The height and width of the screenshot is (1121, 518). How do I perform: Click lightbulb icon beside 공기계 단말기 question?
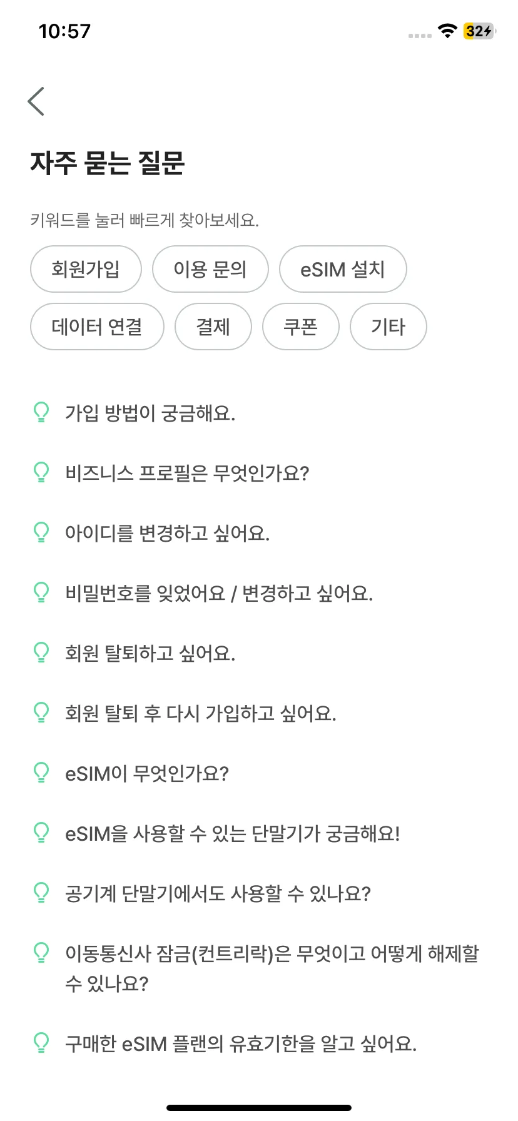click(41, 893)
